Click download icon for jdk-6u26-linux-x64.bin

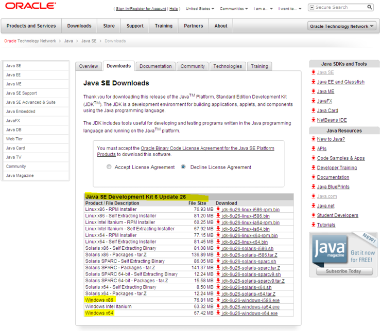click(x=218, y=242)
